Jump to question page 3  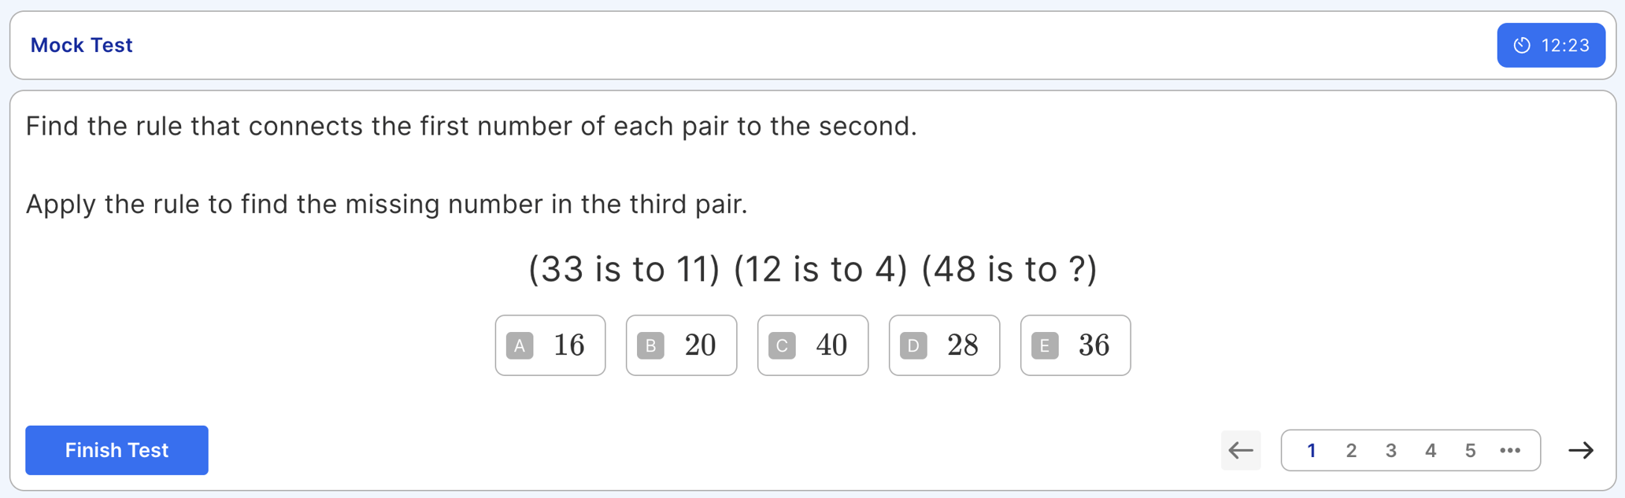pyautogui.click(x=1391, y=450)
